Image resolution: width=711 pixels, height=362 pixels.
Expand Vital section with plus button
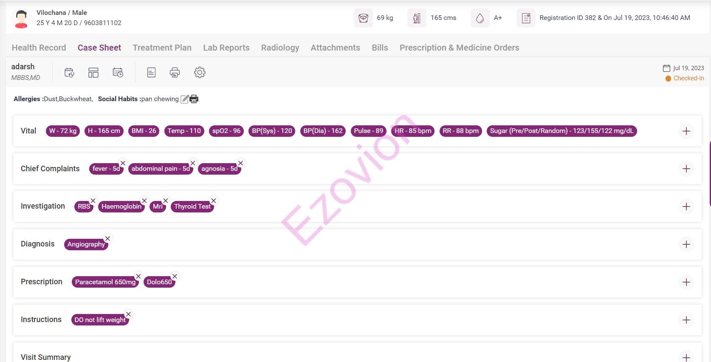(x=686, y=131)
